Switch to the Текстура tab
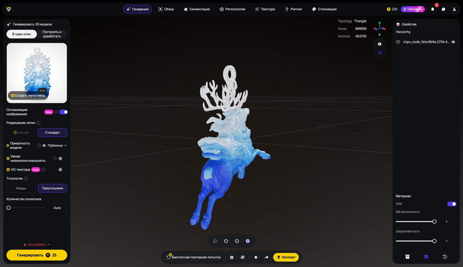Image resolution: width=463 pixels, height=267 pixels. (x=265, y=9)
